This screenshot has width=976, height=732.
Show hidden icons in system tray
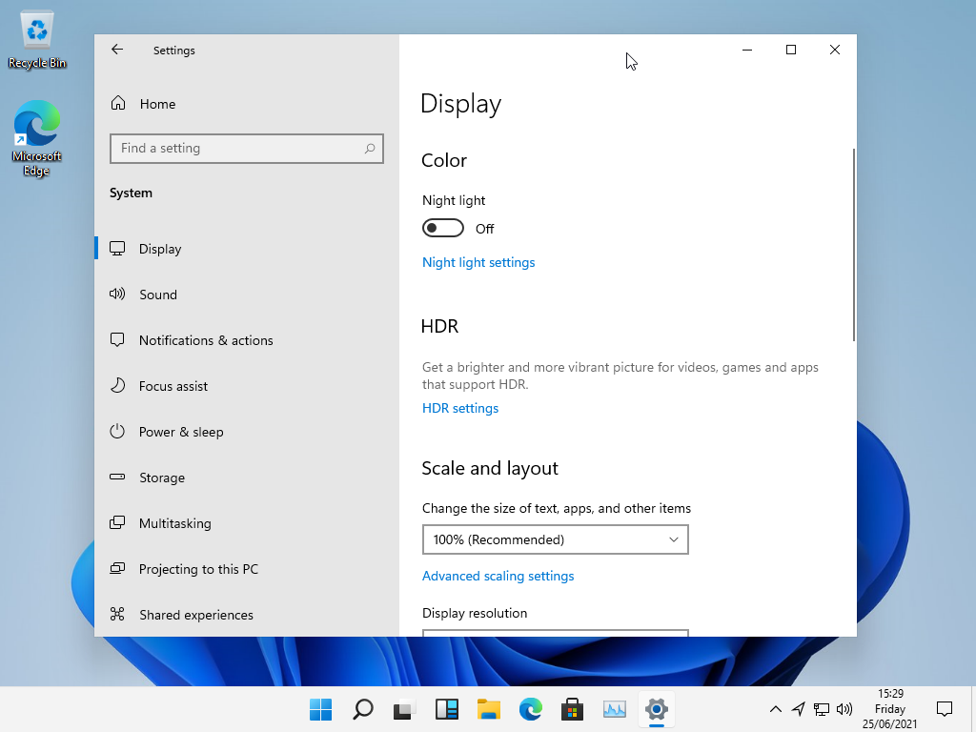click(776, 709)
